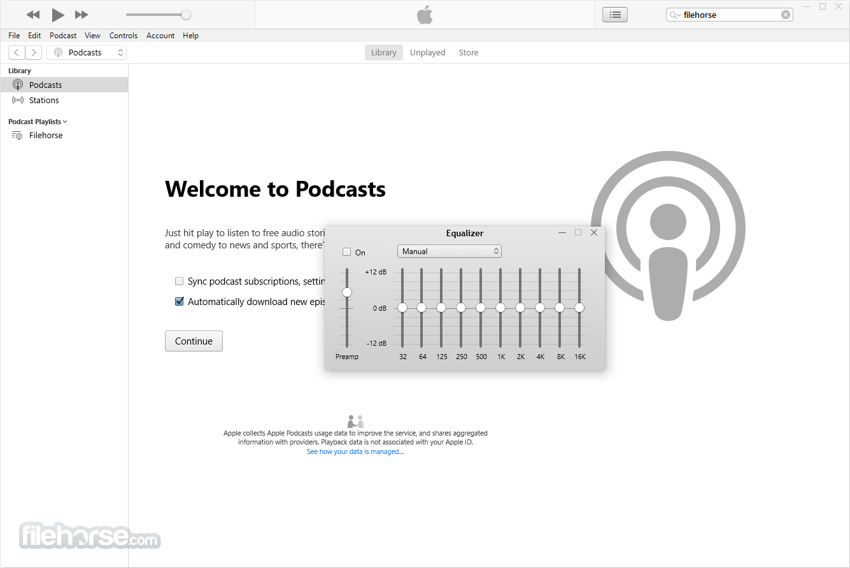Switch to the Unplayed tab
The image size is (850, 568).
coord(428,53)
